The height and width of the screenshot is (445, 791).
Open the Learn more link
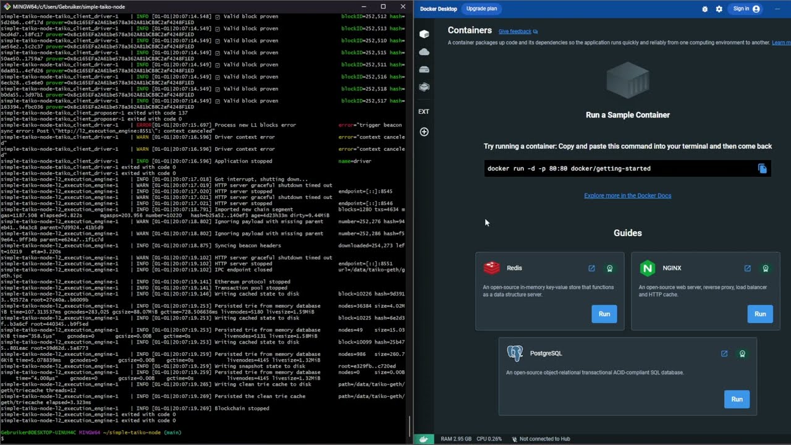click(781, 43)
